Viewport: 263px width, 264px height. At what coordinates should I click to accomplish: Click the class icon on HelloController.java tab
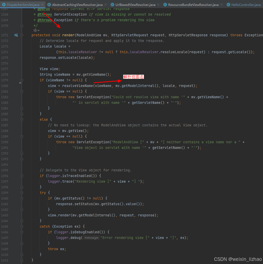(228, 5)
